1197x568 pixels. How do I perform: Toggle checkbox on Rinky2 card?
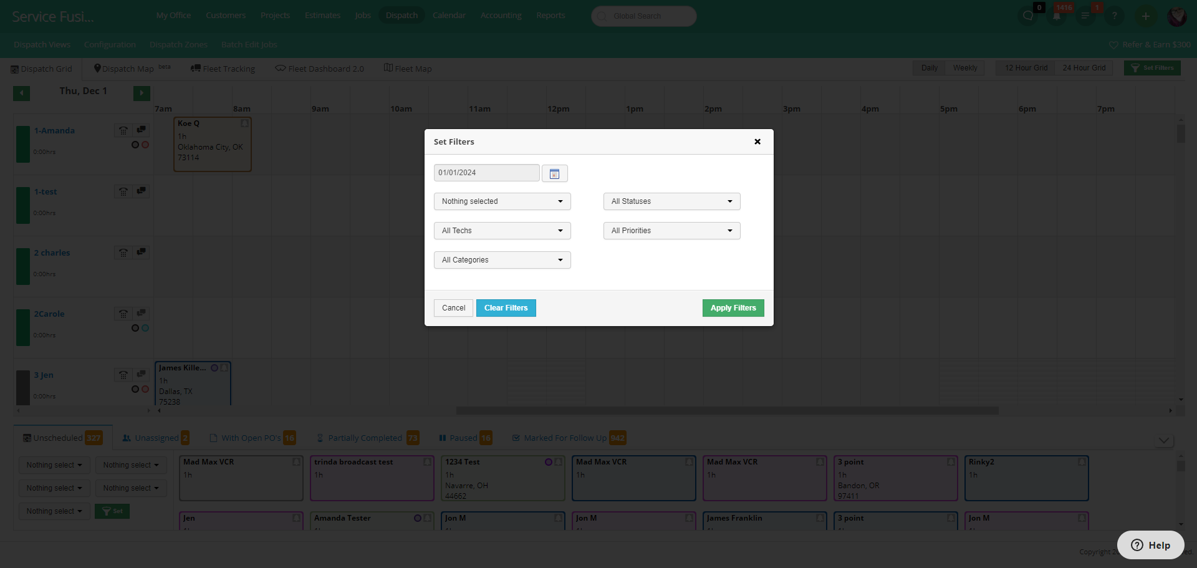[1082, 462]
